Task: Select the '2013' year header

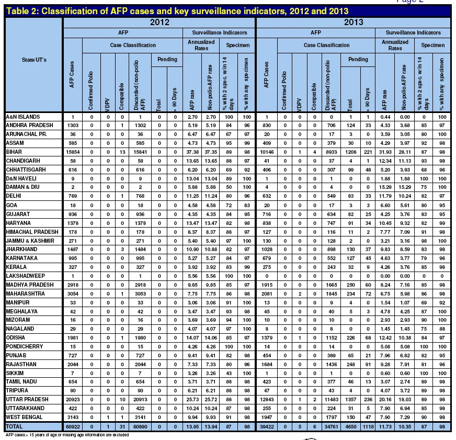Action: (x=354, y=22)
